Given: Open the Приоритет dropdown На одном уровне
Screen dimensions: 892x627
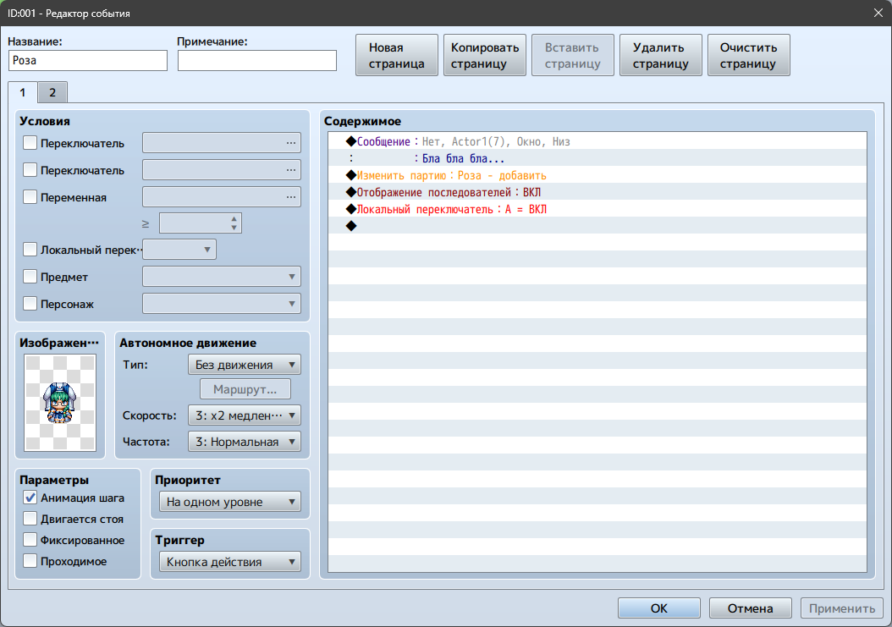Looking at the screenshot, I should point(230,502).
